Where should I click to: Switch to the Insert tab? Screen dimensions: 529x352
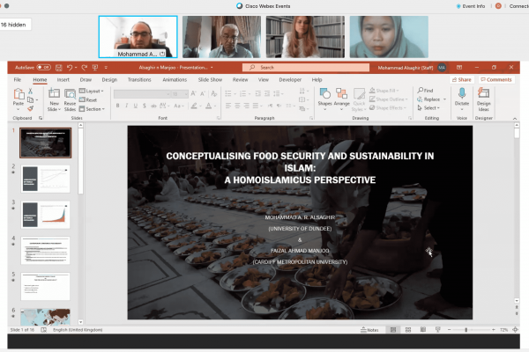coord(63,80)
